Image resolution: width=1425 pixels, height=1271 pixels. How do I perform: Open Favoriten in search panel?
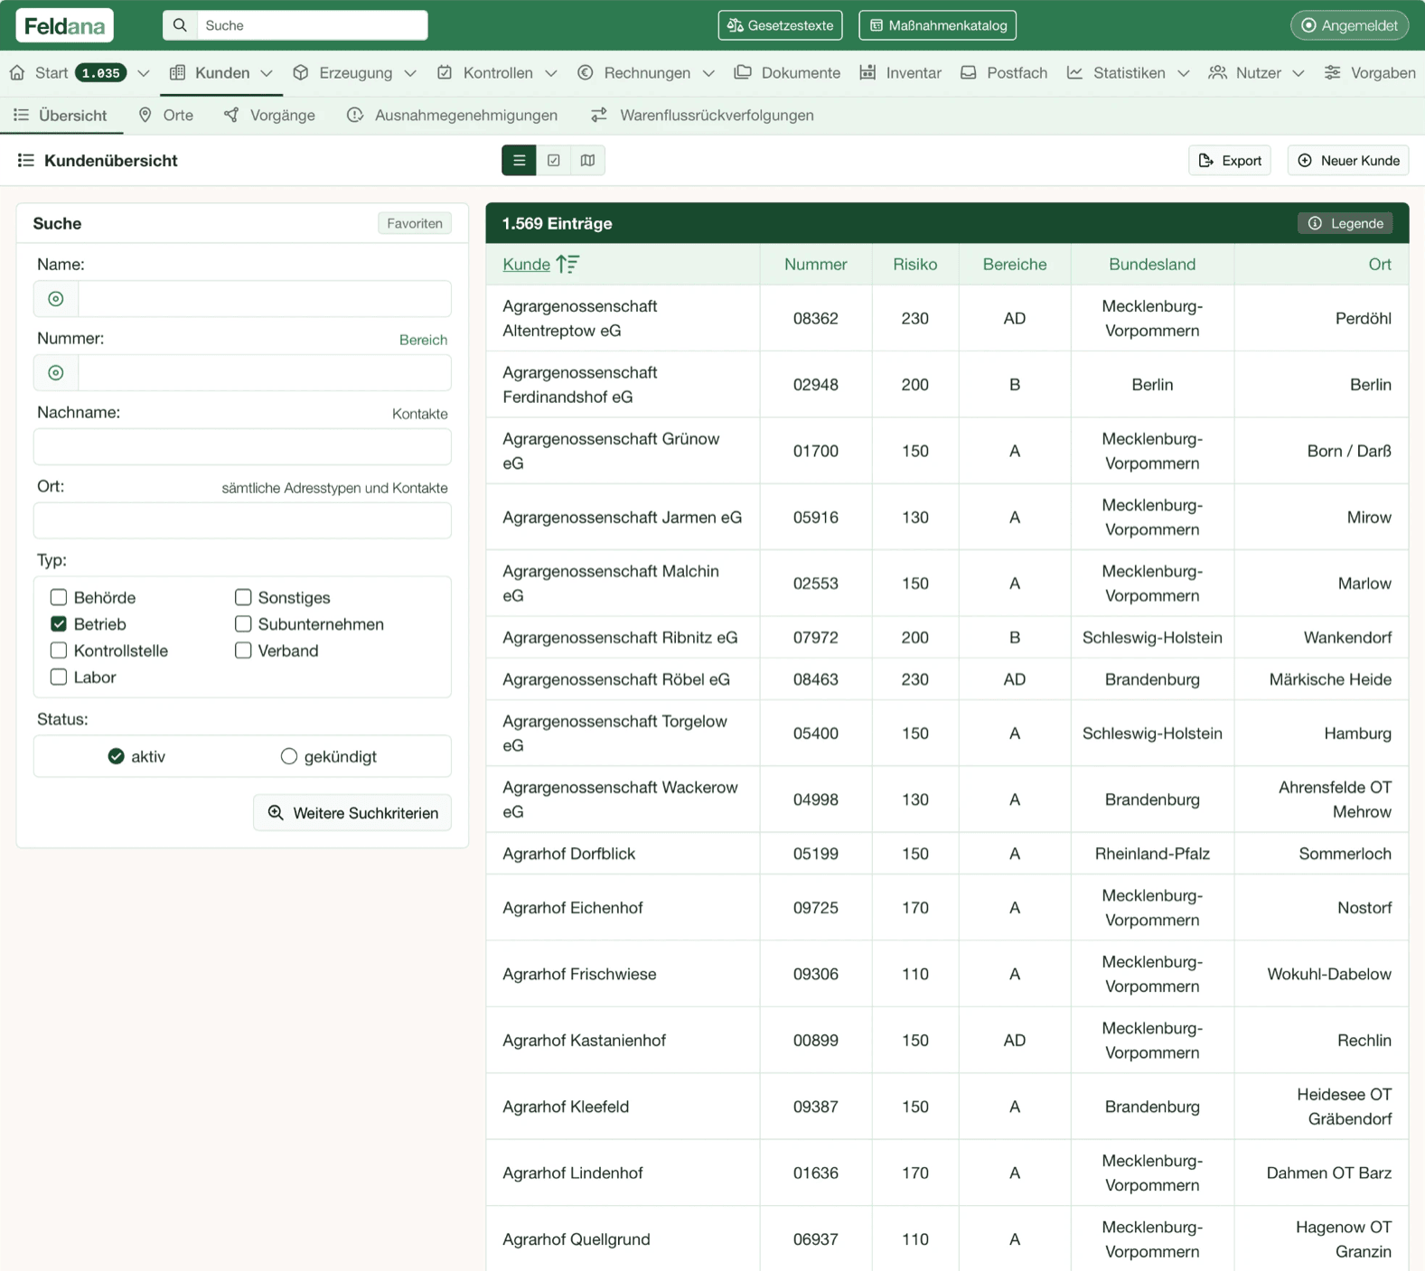pyautogui.click(x=415, y=223)
